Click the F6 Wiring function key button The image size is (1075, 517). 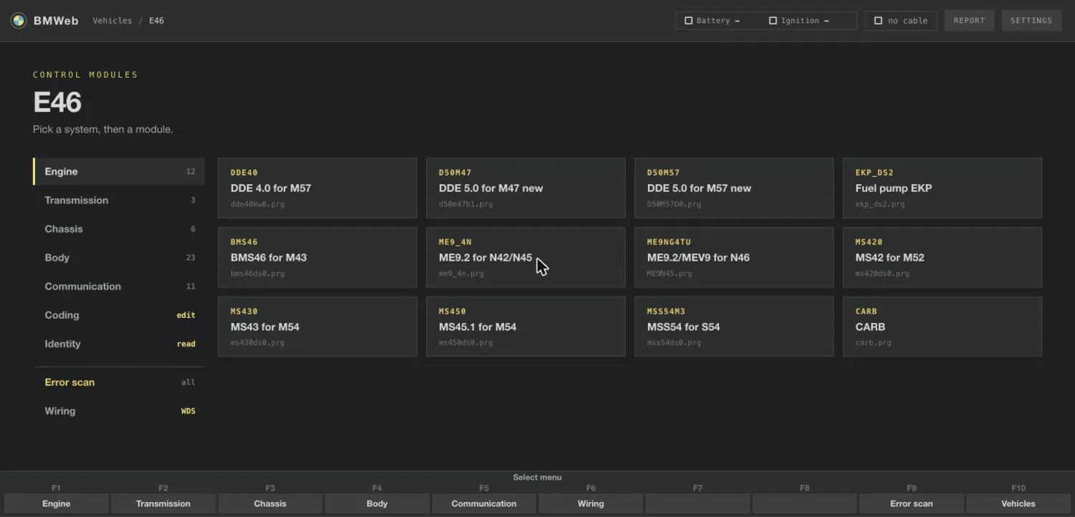(x=591, y=503)
